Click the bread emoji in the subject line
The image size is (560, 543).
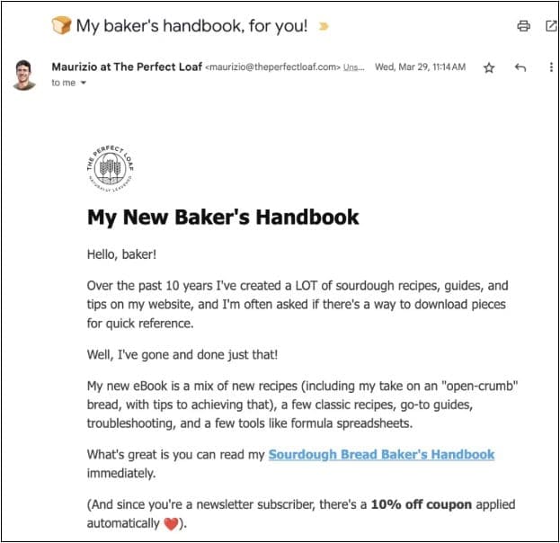[x=61, y=25]
